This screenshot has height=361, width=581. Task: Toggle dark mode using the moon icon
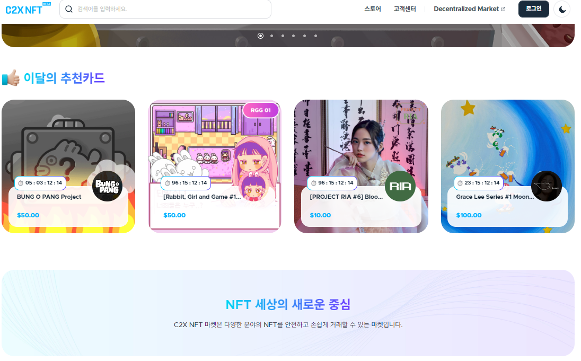tap(561, 9)
